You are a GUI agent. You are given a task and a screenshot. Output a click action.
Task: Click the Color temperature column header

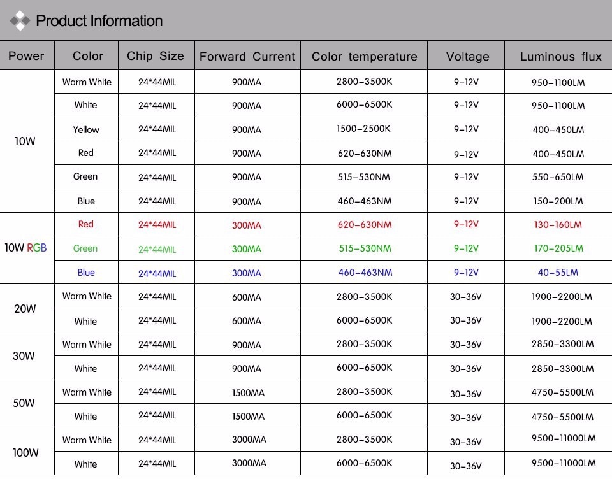(364, 57)
